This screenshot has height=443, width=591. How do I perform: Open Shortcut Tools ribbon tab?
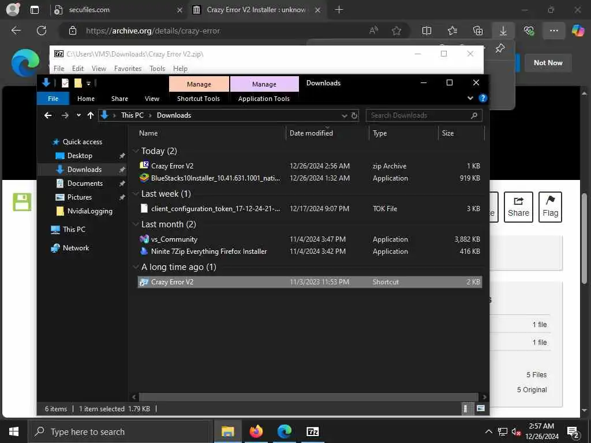(x=199, y=99)
